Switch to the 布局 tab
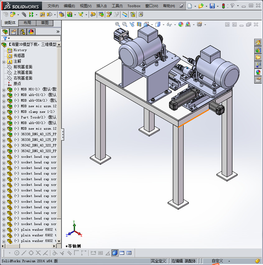The width and height of the screenshot is (263, 265). point(27,23)
